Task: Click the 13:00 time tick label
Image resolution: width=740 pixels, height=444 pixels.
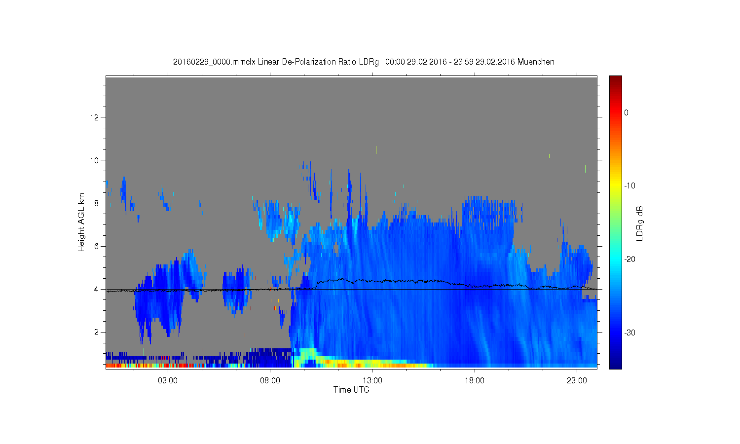Action: 372,381
